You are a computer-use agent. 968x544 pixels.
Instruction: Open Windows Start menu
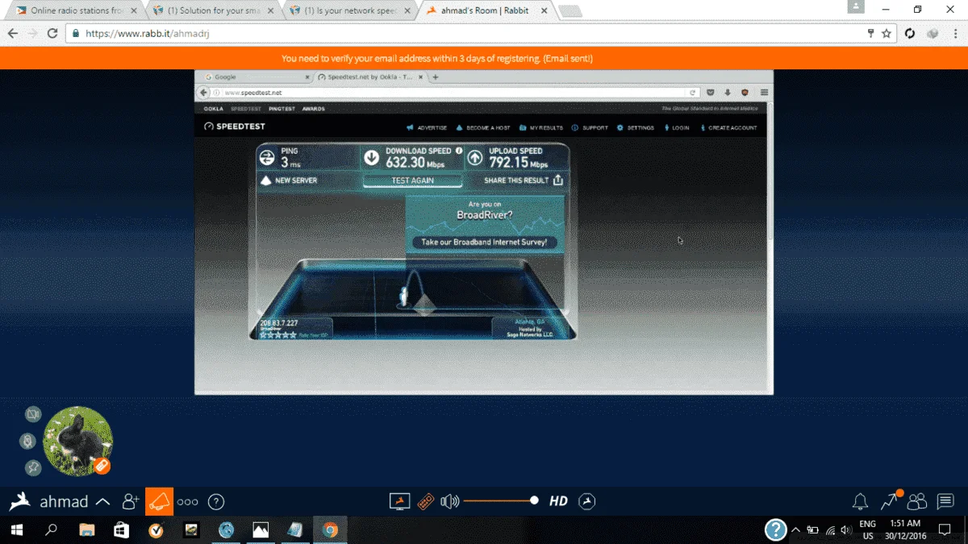click(x=16, y=530)
